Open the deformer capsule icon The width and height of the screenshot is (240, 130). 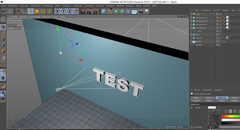tap(128, 11)
